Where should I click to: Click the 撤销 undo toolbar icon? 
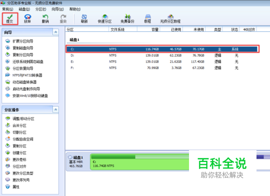45,18
